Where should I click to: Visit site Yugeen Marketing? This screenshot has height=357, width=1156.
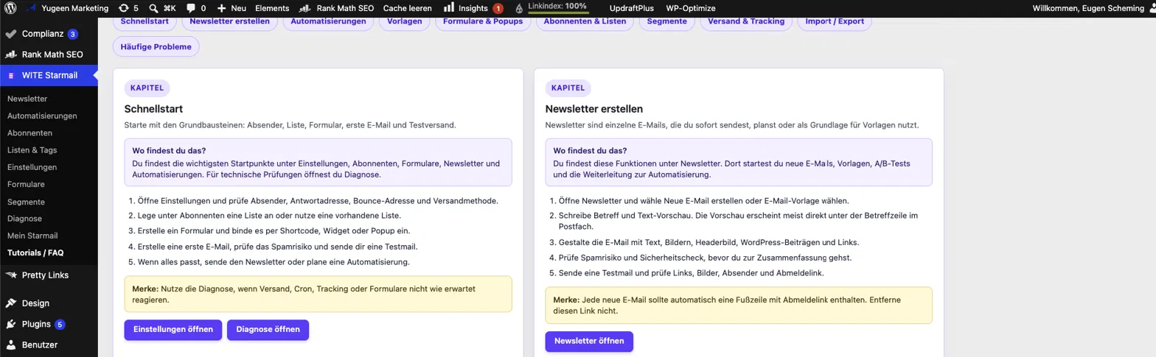[66, 8]
